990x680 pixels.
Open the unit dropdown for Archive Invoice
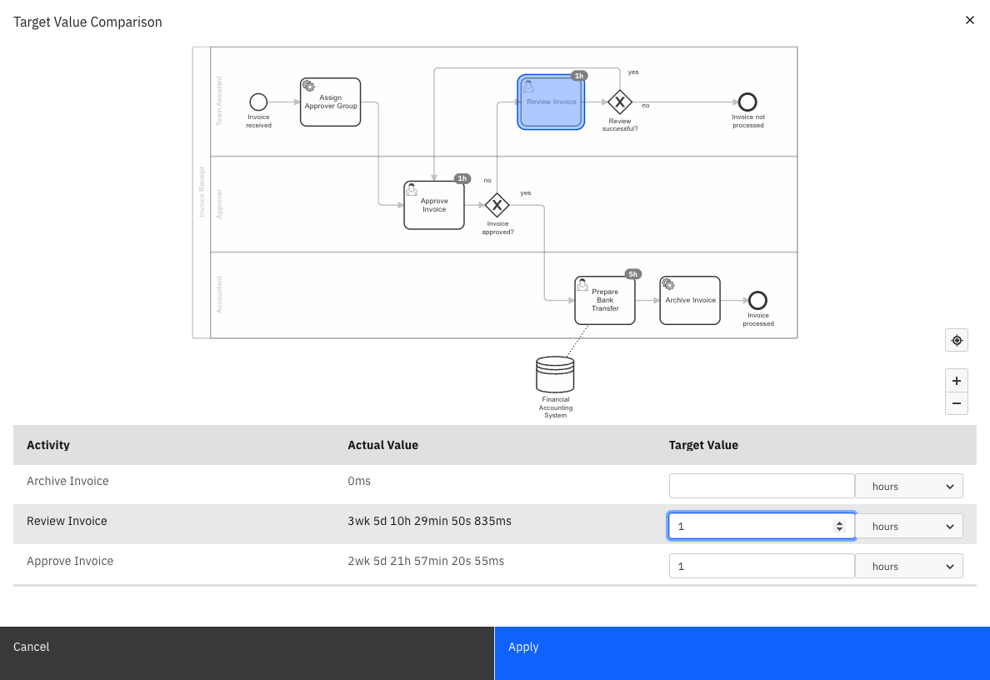click(908, 486)
